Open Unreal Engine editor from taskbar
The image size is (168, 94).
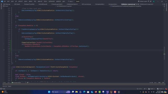[x=111, y=92]
